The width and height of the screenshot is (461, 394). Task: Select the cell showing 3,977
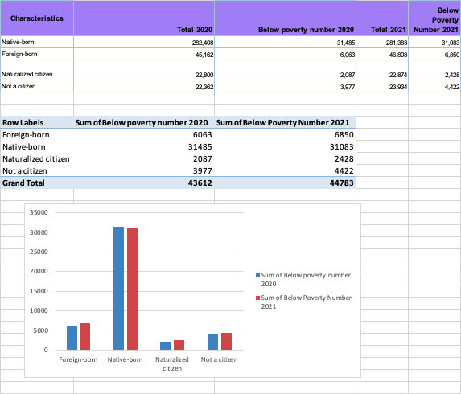pyautogui.click(x=285, y=86)
